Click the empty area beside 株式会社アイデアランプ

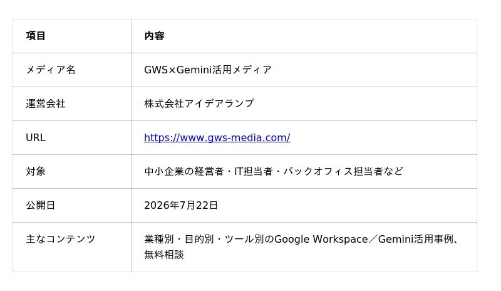point(366,103)
